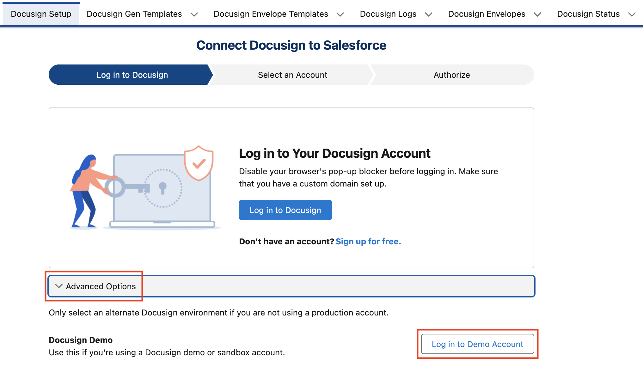643x373 pixels.
Task: Expand the Docusign Status dropdown arrow
Action: coord(632,14)
